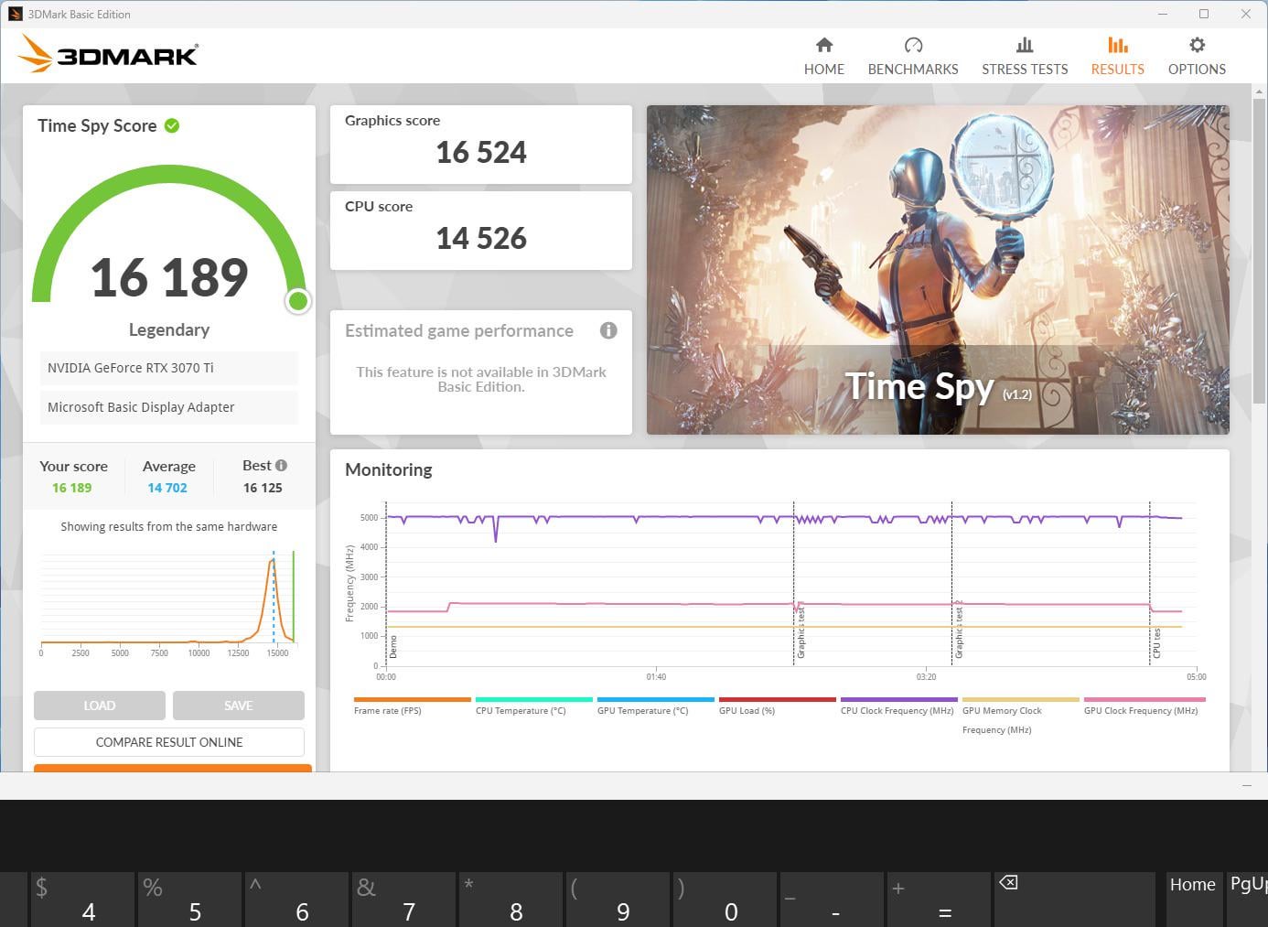Select the Microsoft Basic Display Adapter entry
Screen dimensions: 1268x927
pyautogui.click(x=169, y=407)
